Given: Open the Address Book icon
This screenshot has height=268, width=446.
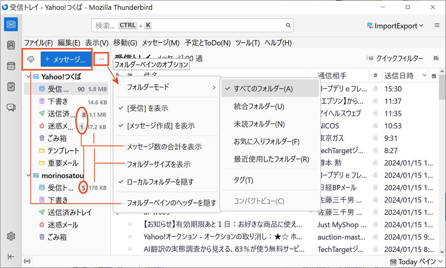Looking at the screenshot, I should [x=11, y=45].
